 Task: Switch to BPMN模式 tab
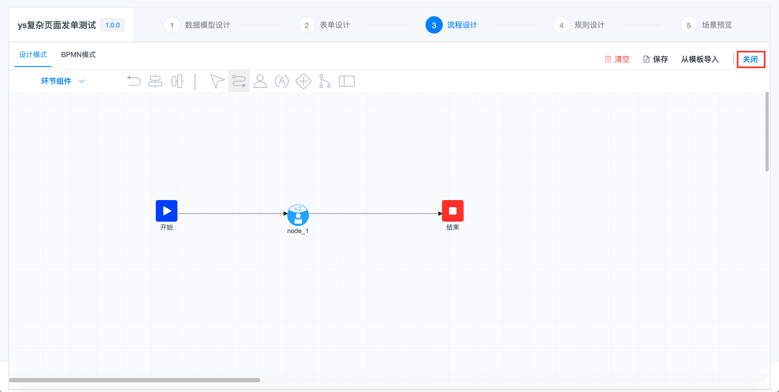78,55
